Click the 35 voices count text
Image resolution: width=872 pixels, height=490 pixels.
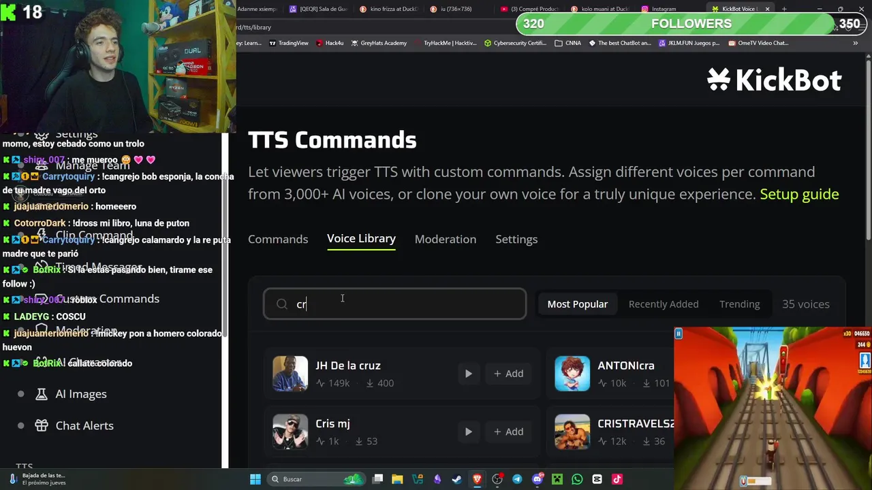click(805, 304)
